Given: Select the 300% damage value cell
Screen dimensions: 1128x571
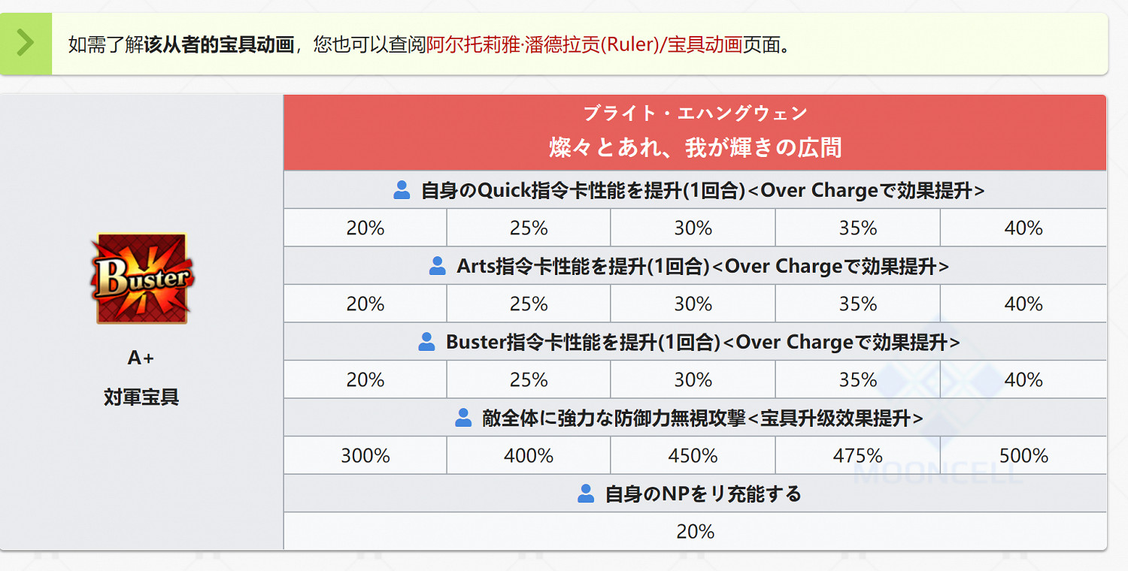Looking at the screenshot, I should pos(364,455).
